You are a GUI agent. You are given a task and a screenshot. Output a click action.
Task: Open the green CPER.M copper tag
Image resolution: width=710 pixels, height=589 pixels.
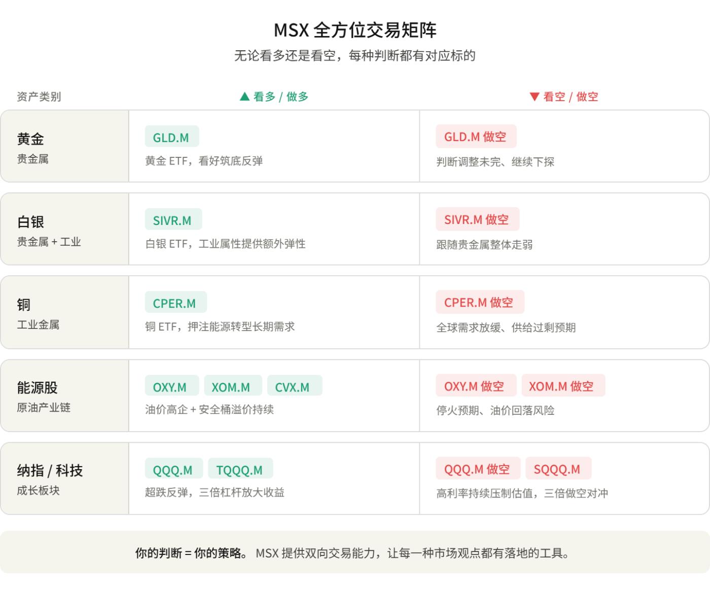(x=175, y=303)
